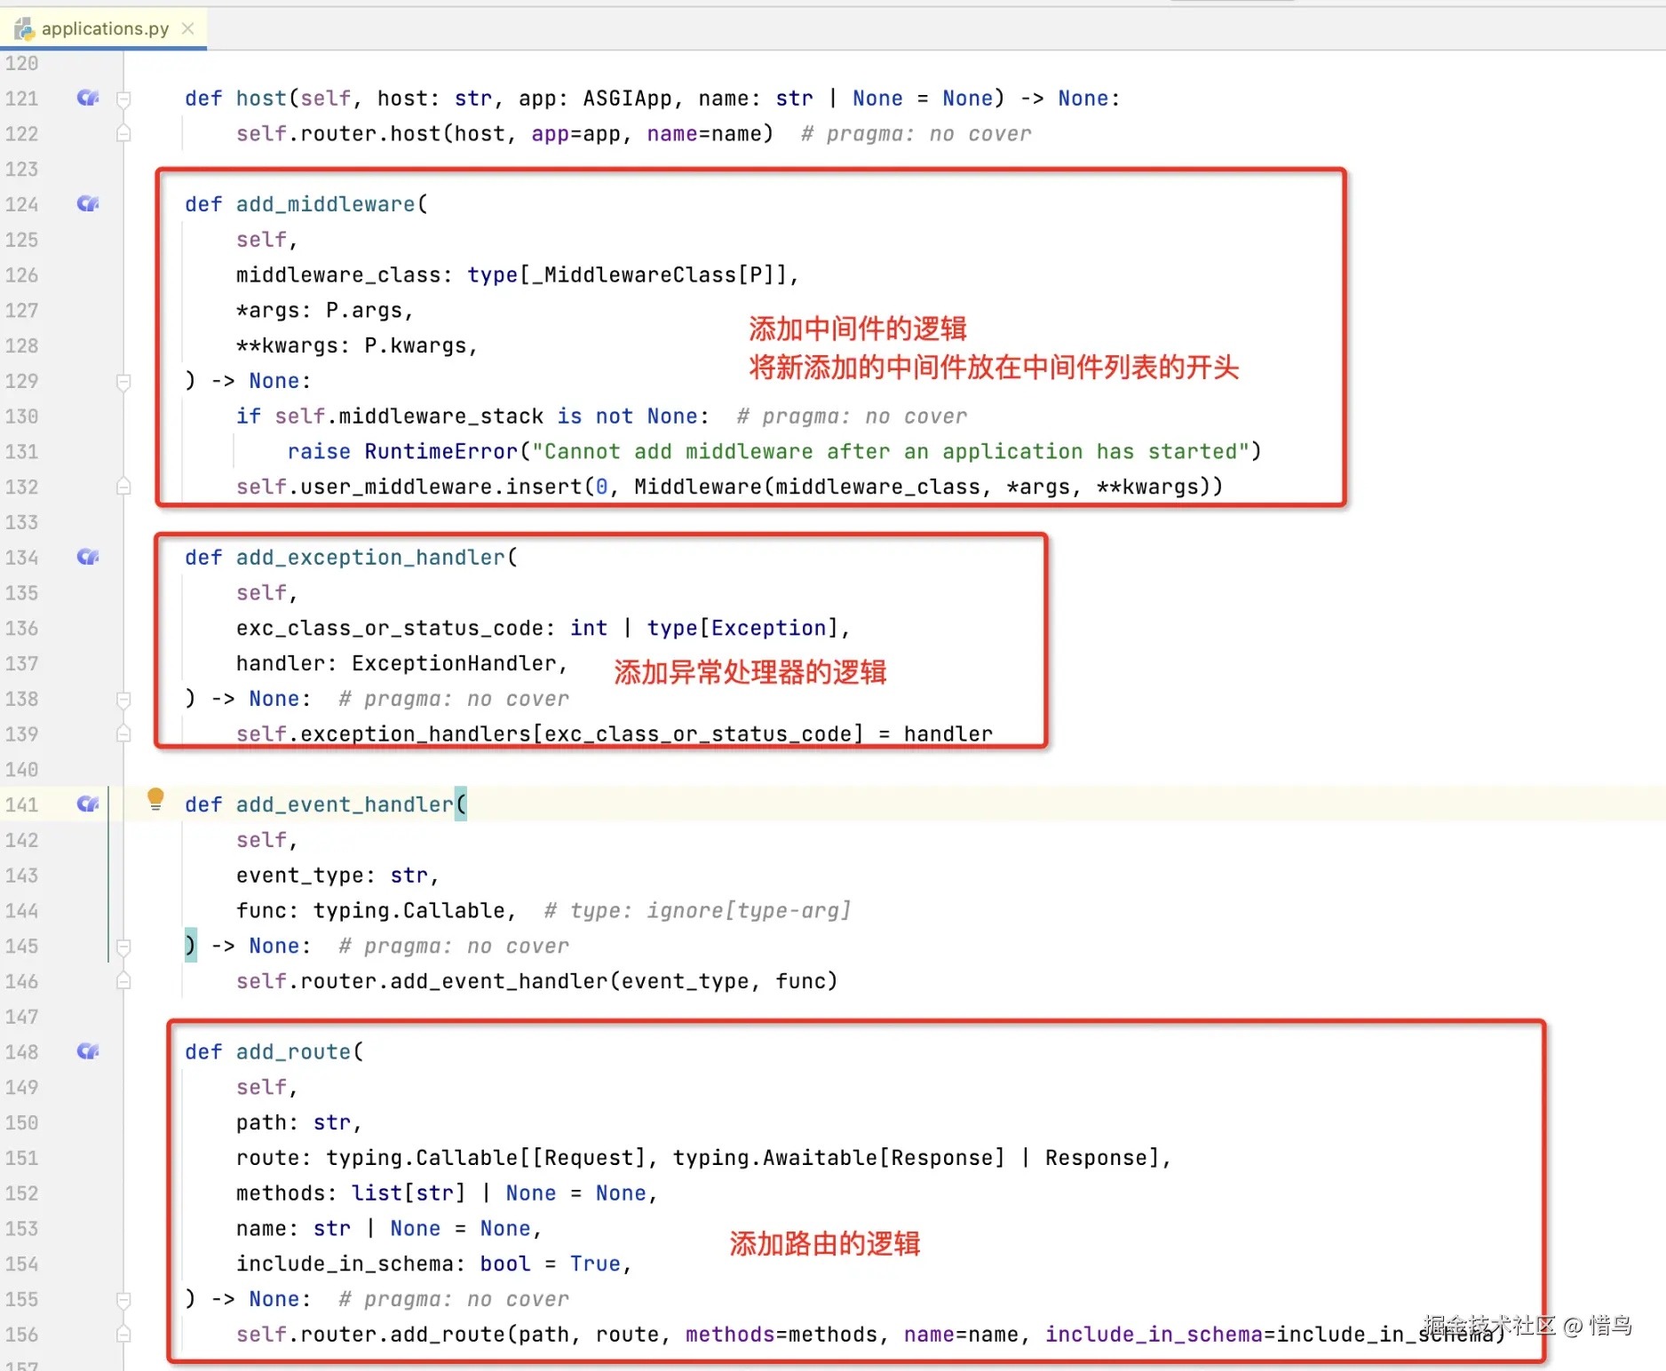The width and height of the screenshot is (1666, 1371).
Task: Place cursor on add_event_handler function name
Action: [x=345, y=804]
